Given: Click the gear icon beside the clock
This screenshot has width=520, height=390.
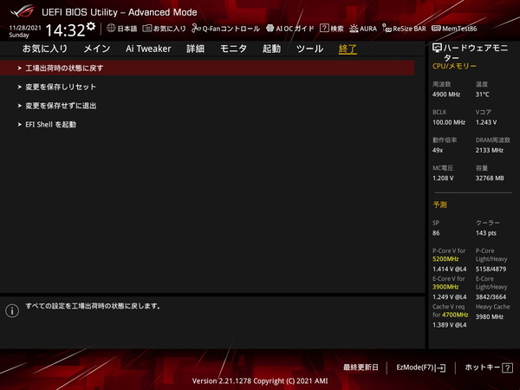Looking at the screenshot, I should [x=91, y=27].
